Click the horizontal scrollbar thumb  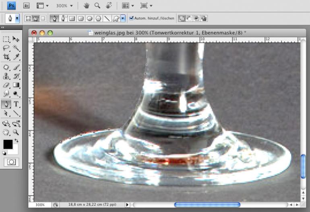(207, 205)
